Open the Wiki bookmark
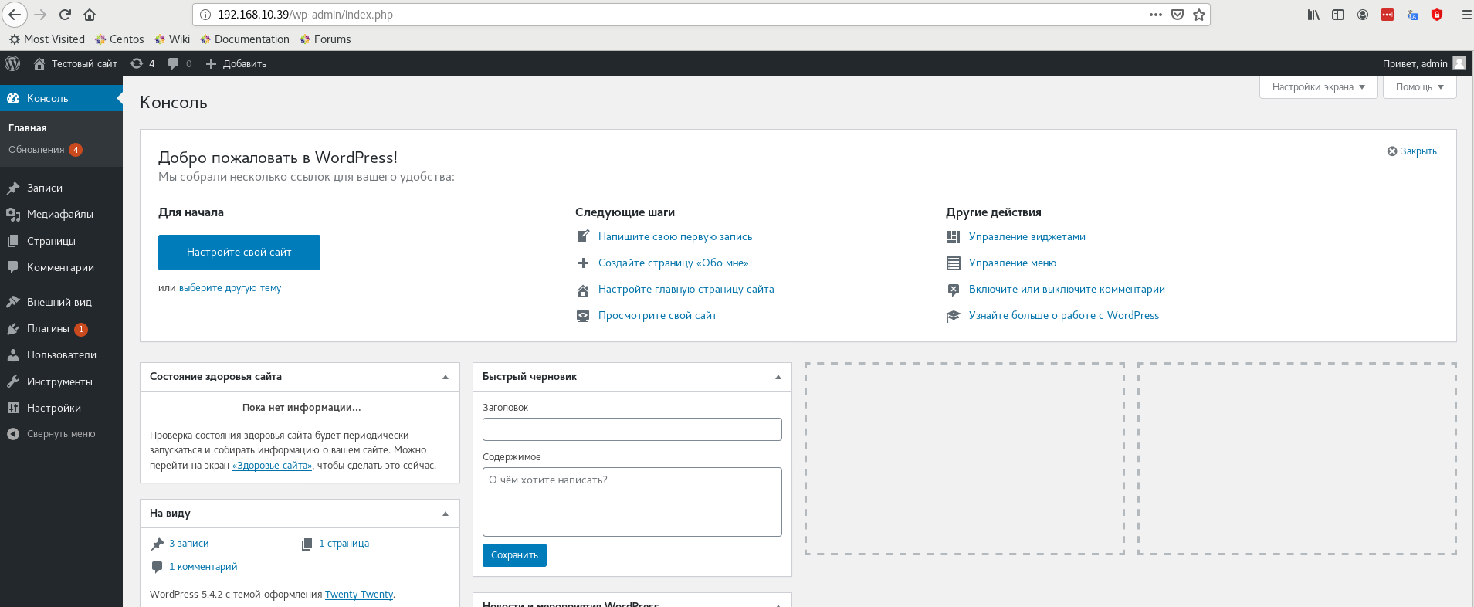 click(x=172, y=39)
